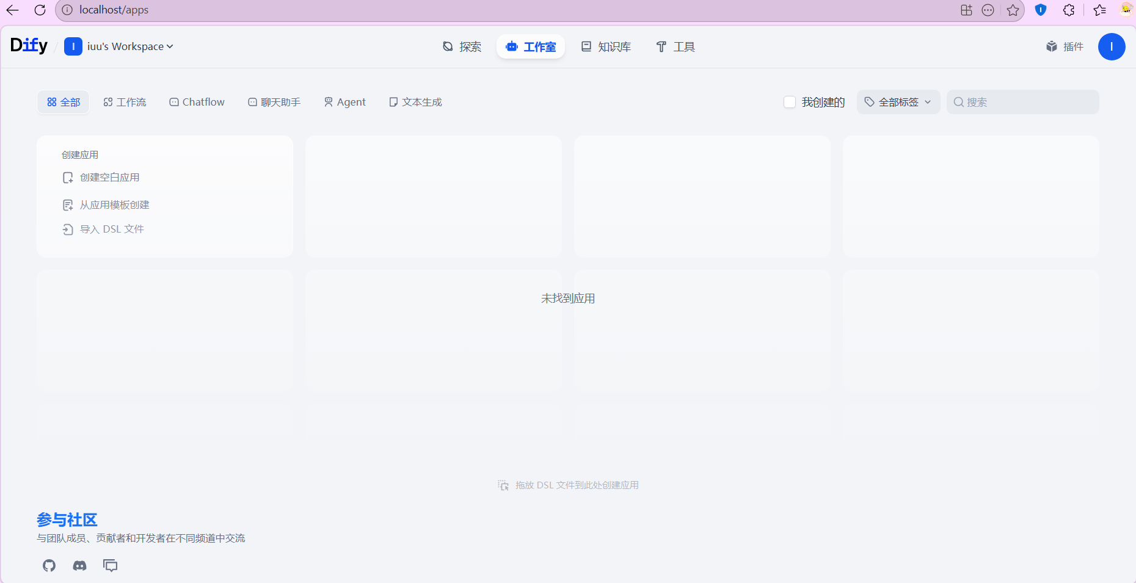Bookmark page with star icon
Viewport: 1136px width, 583px height.
pos(1013,10)
